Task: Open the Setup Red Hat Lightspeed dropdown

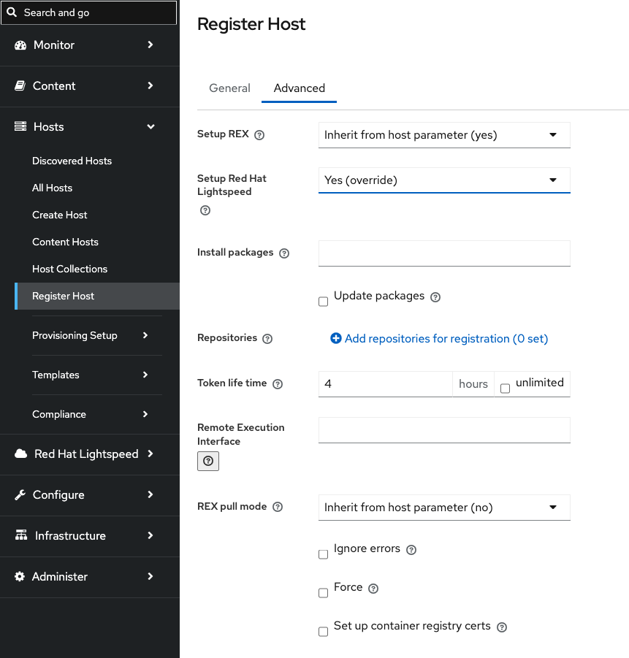Action: point(443,180)
